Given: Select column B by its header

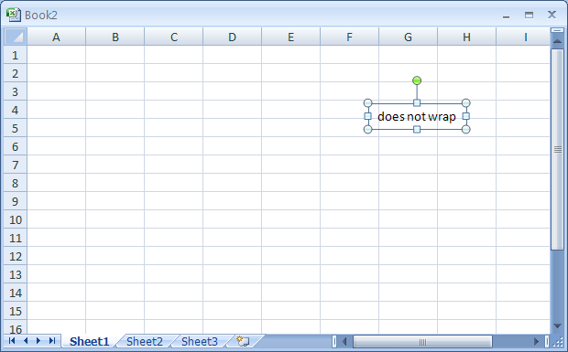Looking at the screenshot, I should [x=115, y=37].
